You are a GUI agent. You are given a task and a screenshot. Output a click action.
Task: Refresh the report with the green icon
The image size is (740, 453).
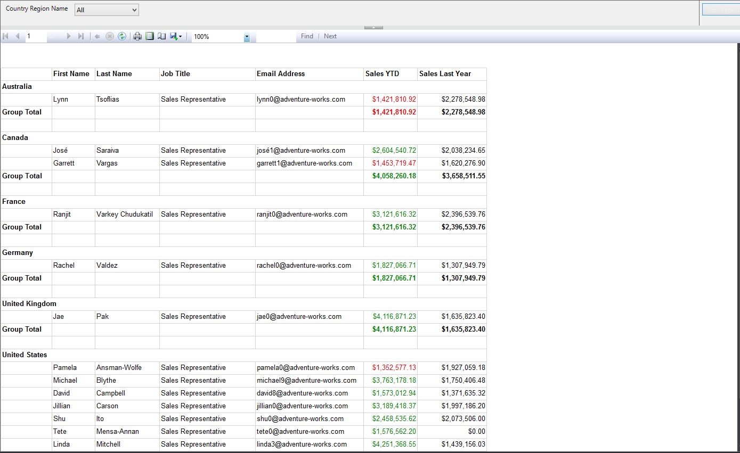click(122, 36)
